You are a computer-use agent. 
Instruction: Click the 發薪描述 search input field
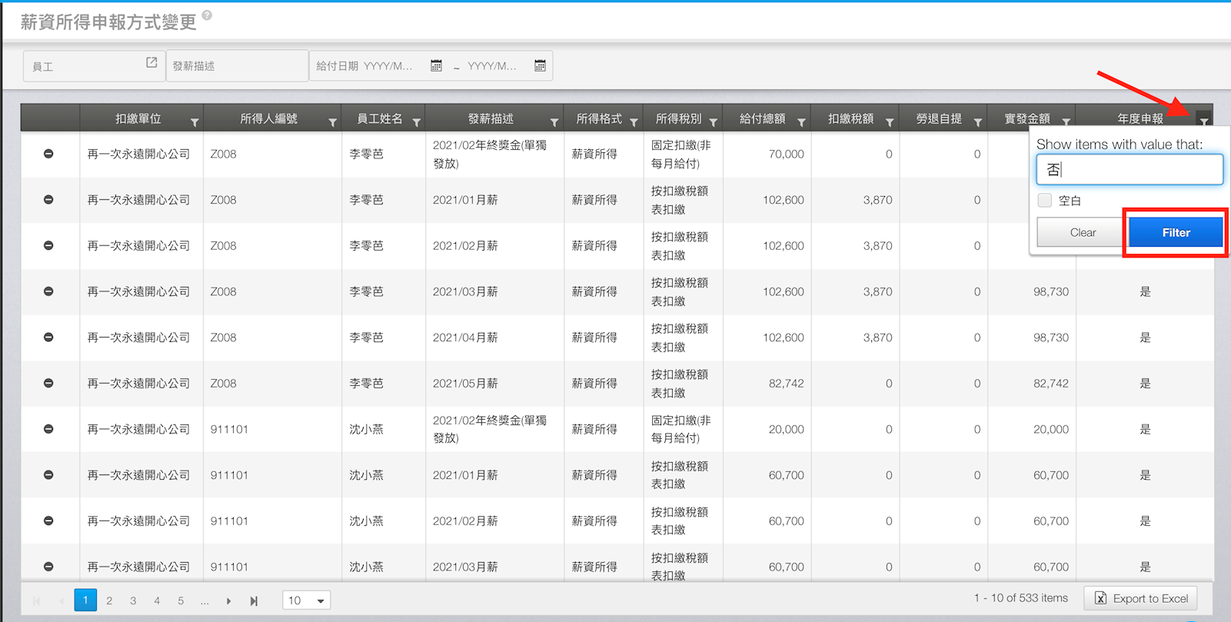(236, 66)
